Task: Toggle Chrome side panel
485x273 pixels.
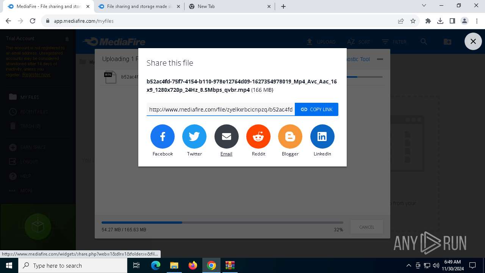Action: click(x=452, y=21)
